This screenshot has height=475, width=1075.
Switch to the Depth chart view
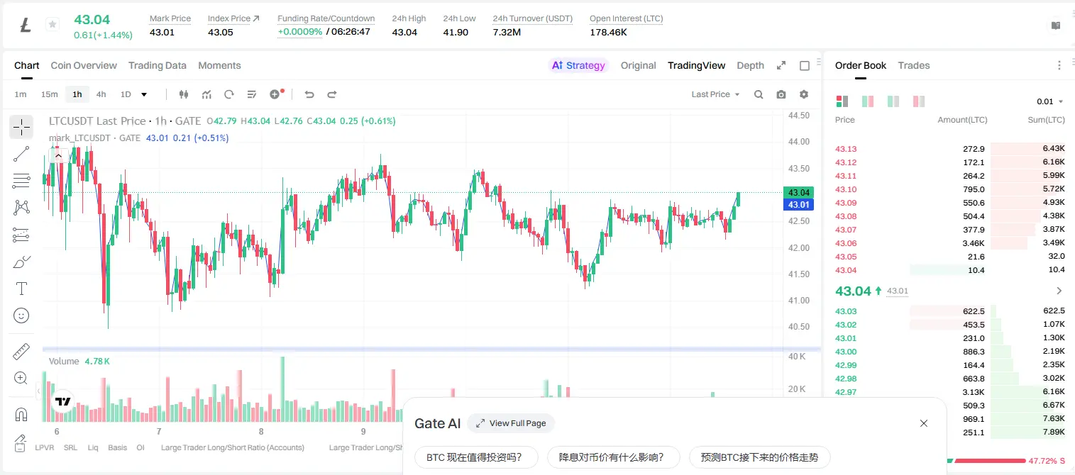click(x=750, y=65)
